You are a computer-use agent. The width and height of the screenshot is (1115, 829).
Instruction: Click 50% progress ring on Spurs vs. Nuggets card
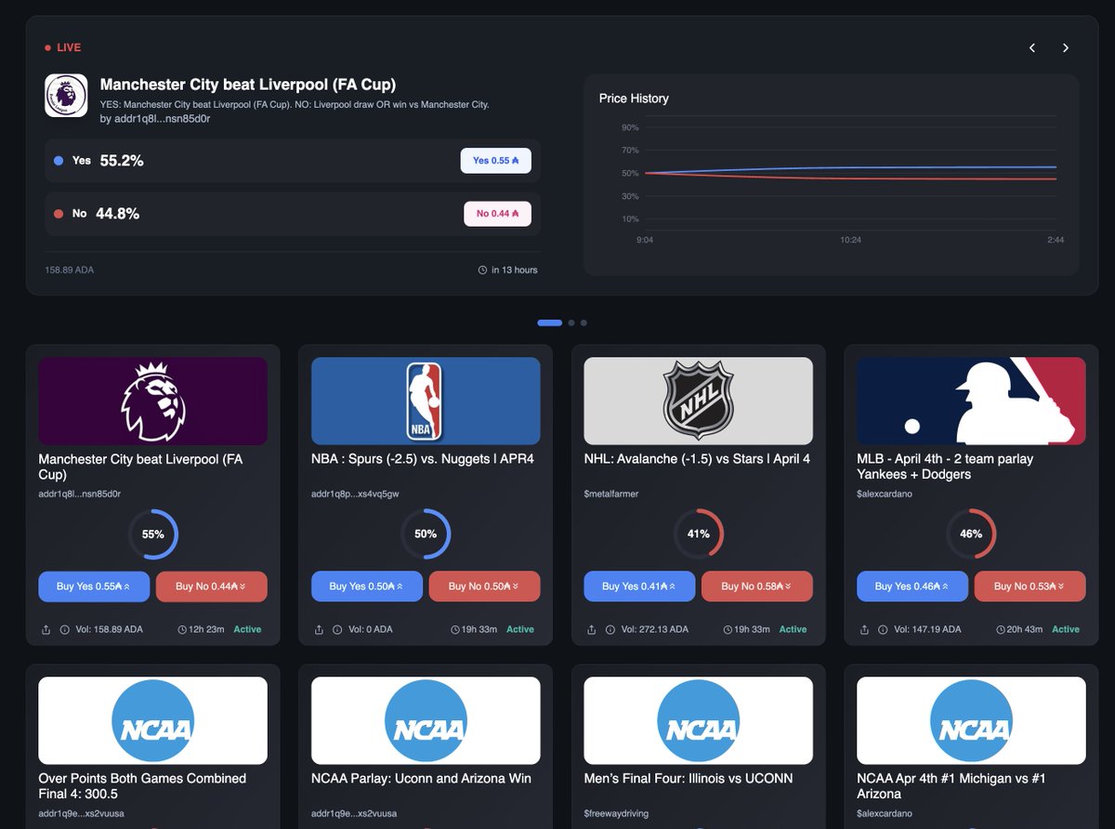pos(426,534)
